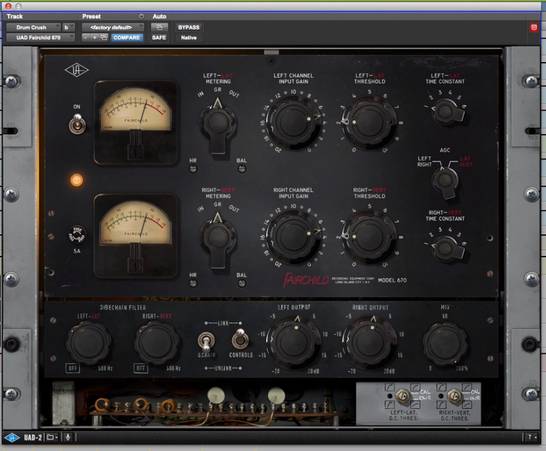Click the red target button in header

[x=534, y=27]
